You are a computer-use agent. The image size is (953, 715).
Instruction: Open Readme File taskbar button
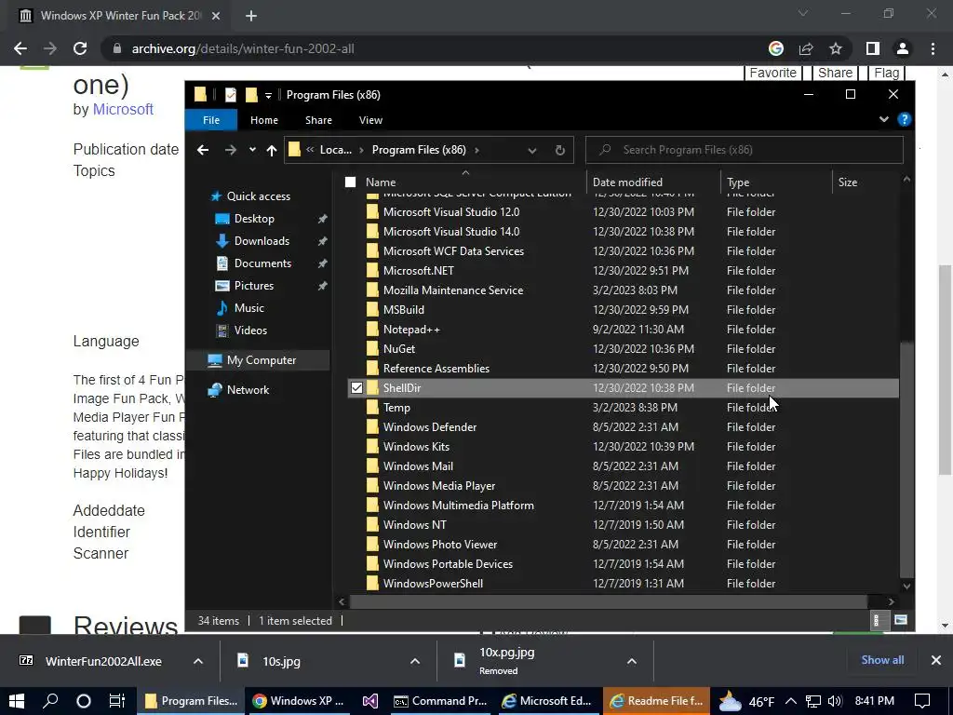656,701
